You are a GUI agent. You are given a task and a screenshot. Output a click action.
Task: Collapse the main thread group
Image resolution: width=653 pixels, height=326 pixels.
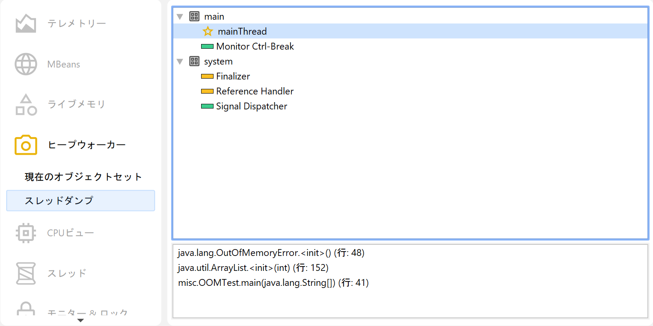(x=180, y=17)
